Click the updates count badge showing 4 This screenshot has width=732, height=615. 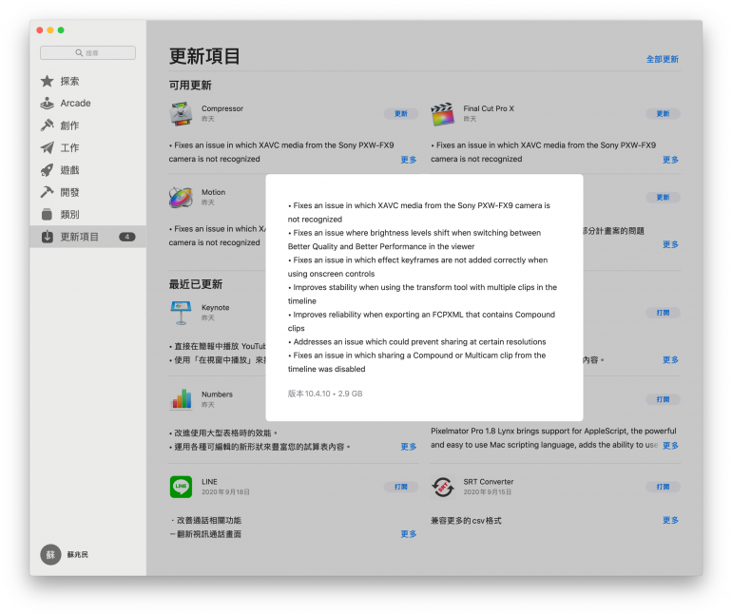click(127, 237)
